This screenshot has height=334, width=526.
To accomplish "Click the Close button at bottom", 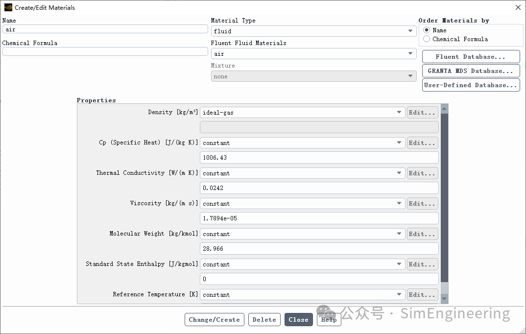I will click(x=299, y=320).
